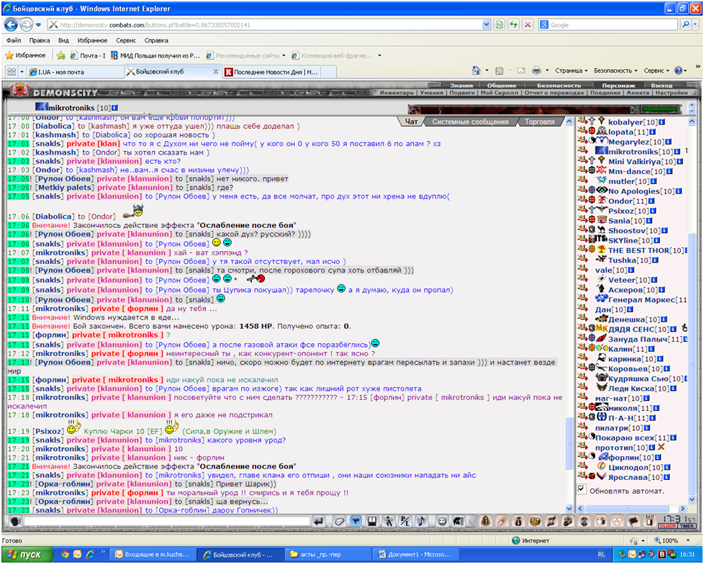Open the 'Поединки' game link
Image resolution: width=704 pixels, height=564 pixels.
click(x=605, y=92)
